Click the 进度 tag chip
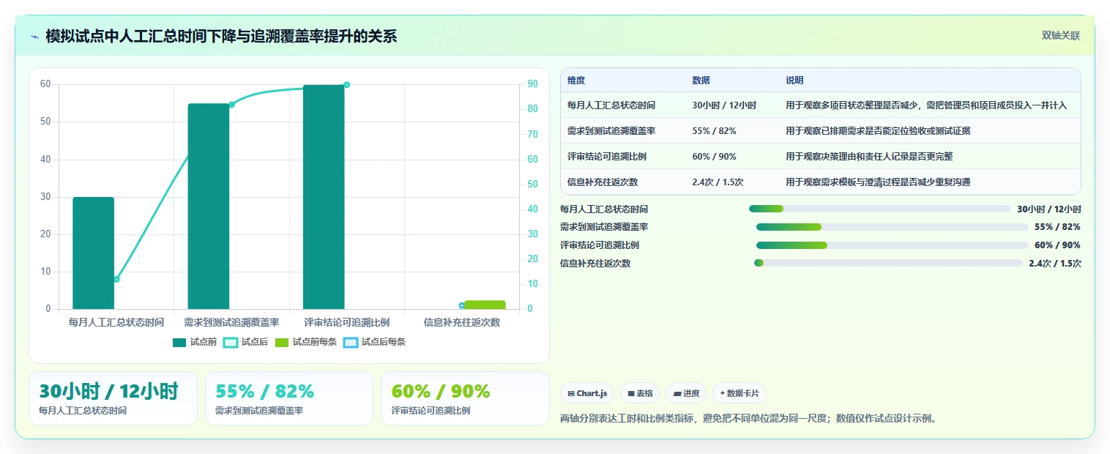The image size is (1110, 454). [x=686, y=393]
